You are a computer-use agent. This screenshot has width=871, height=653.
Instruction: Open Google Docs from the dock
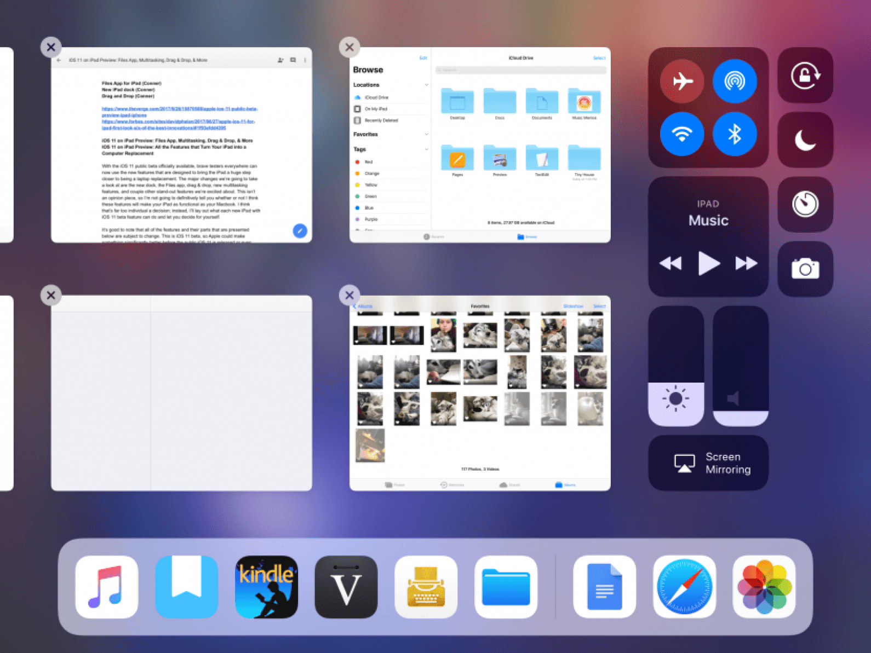(604, 587)
